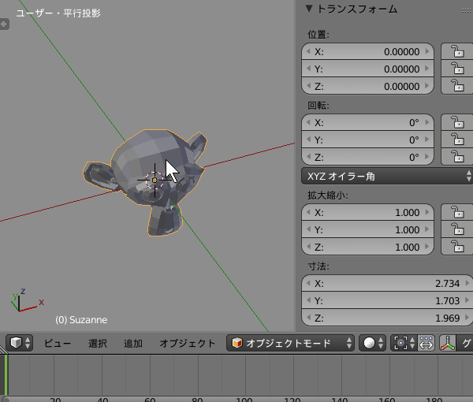Screen dimensions: 473x402
Task: Lock the rotation X axis
Action: (x=457, y=122)
